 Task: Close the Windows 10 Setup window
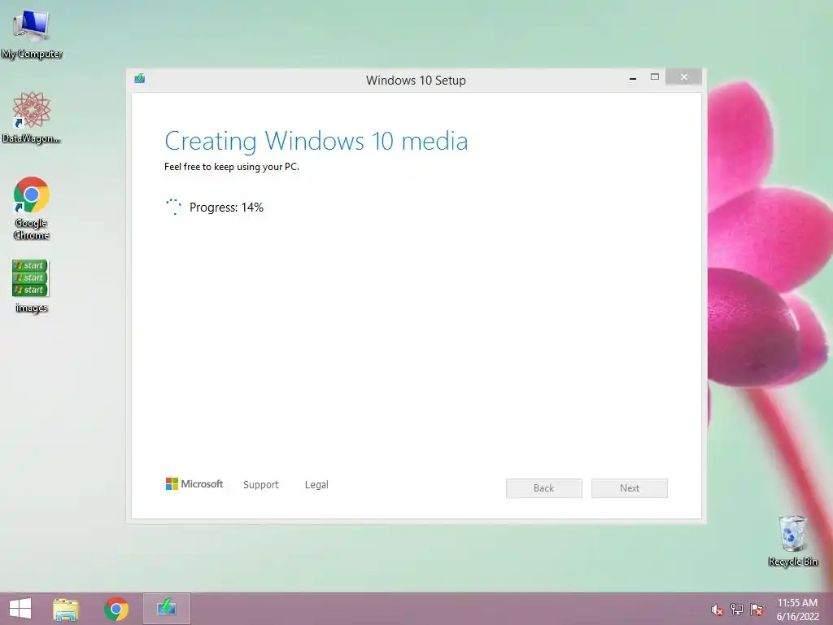click(x=683, y=77)
